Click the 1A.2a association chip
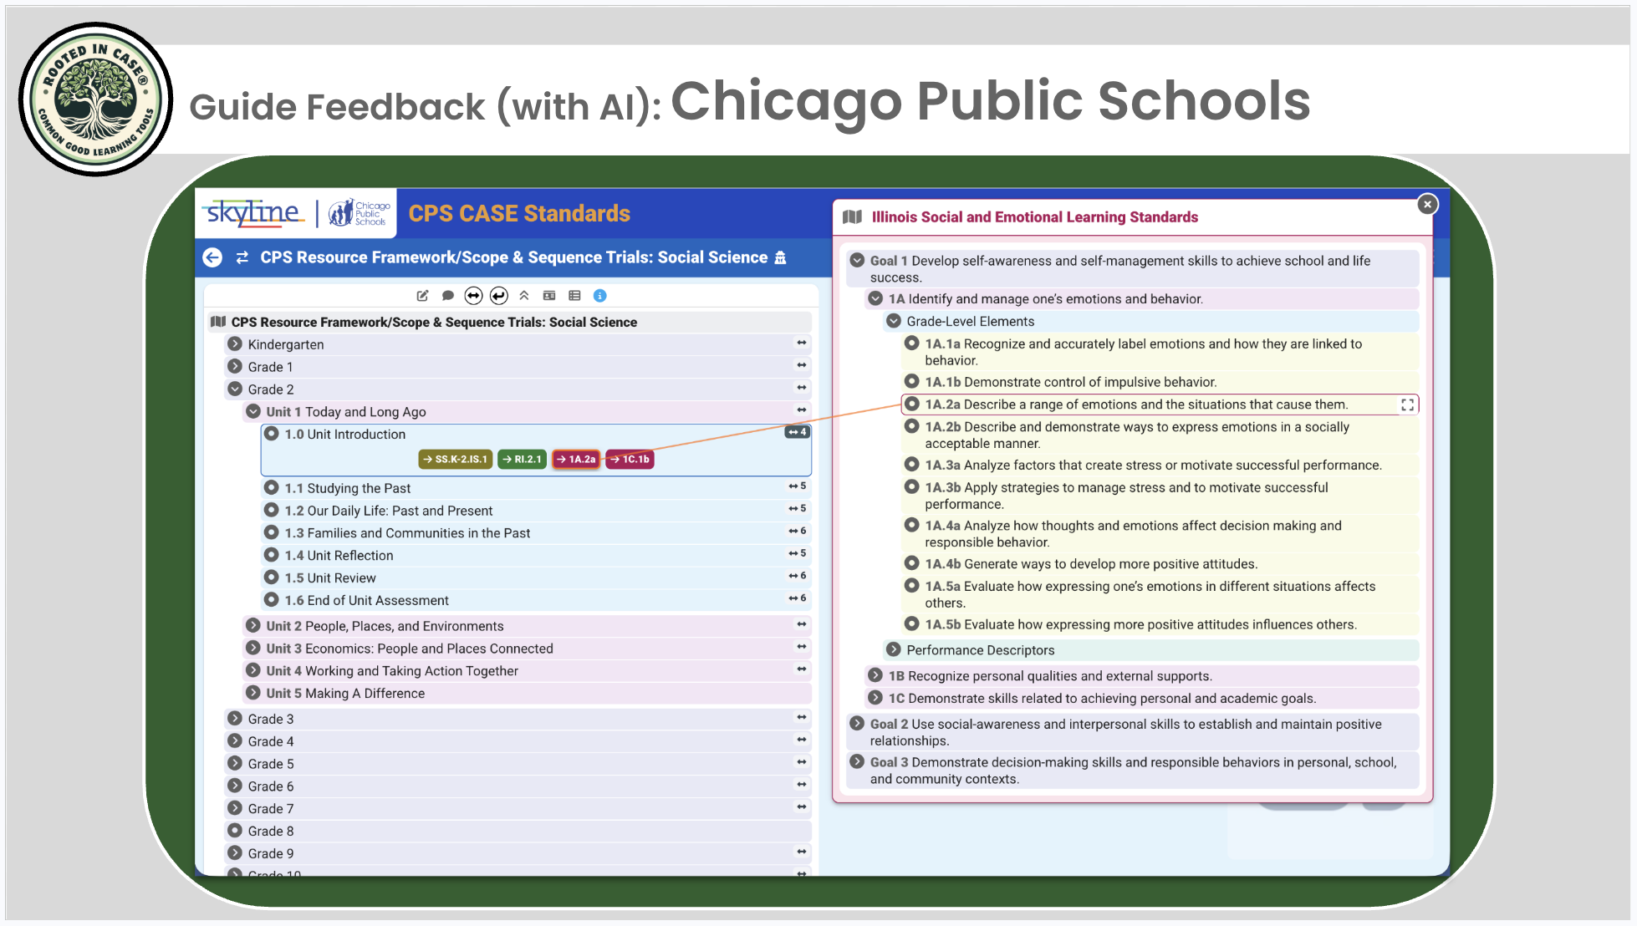 click(x=576, y=459)
